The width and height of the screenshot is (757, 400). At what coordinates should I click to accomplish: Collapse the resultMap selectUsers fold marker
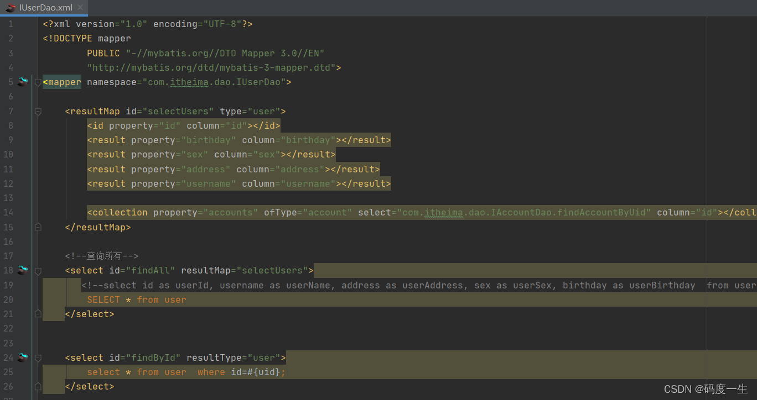(38, 112)
